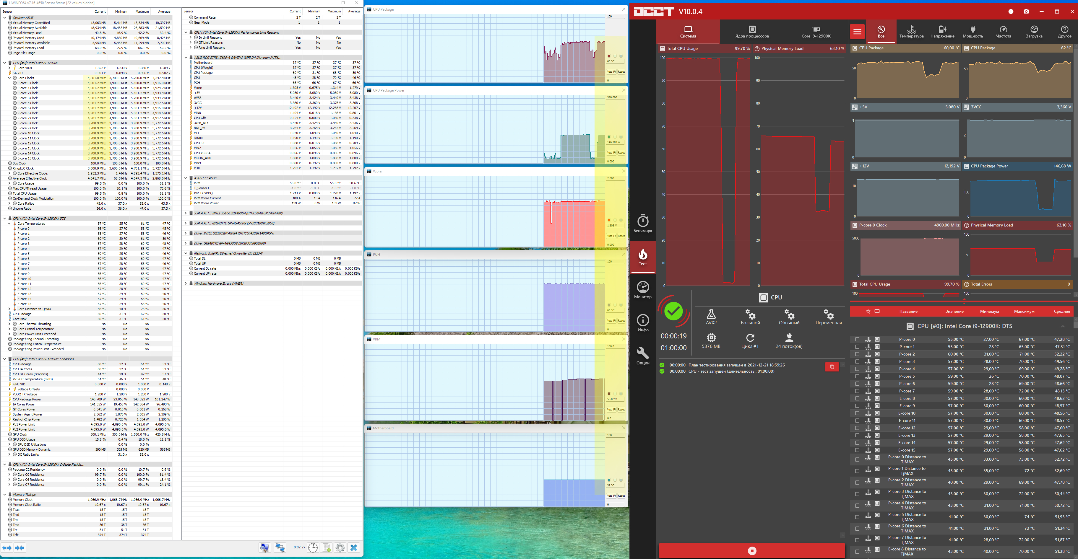Click the HWiNFO settings gear icon

(340, 548)
